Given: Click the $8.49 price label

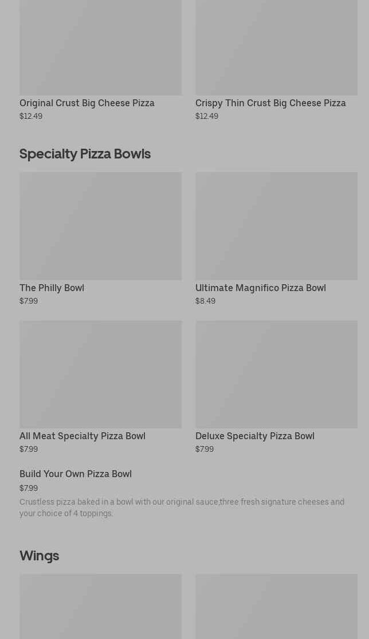Looking at the screenshot, I should click(x=205, y=301).
